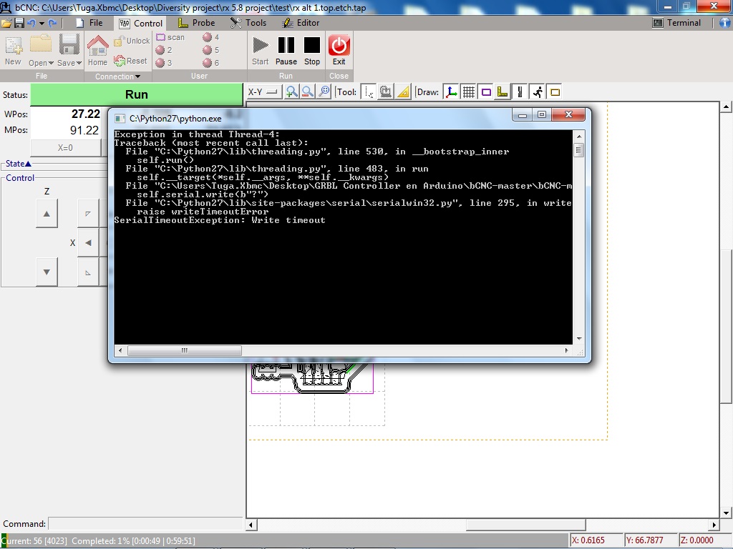Click the MPos value 91.22
This screenshot has height=549, width=733.
click(84, 130)
